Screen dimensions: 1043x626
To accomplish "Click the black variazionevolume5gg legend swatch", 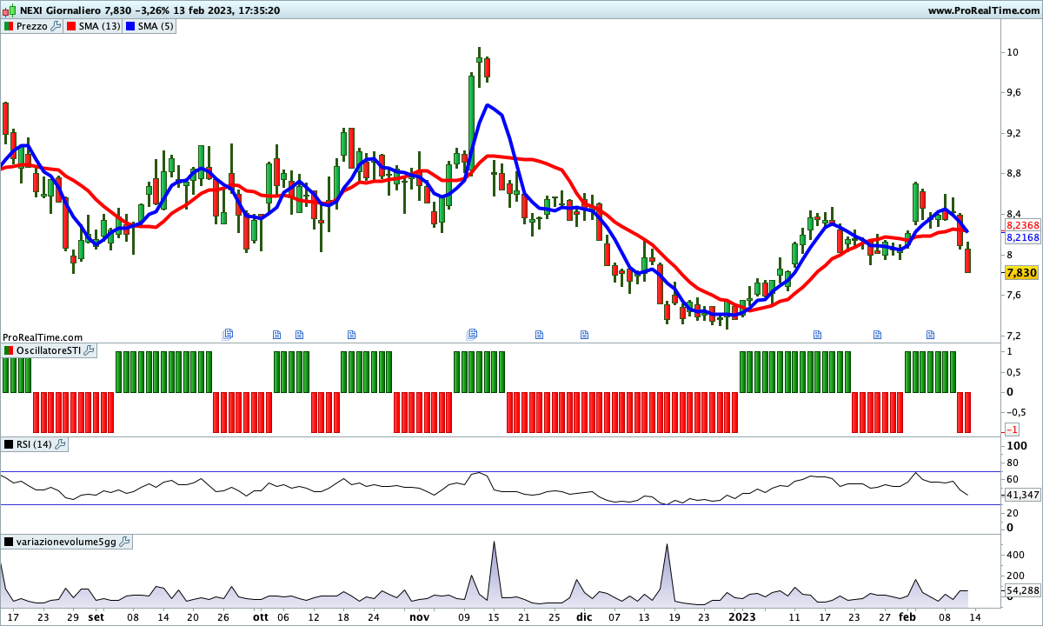I will coord(9,542).
